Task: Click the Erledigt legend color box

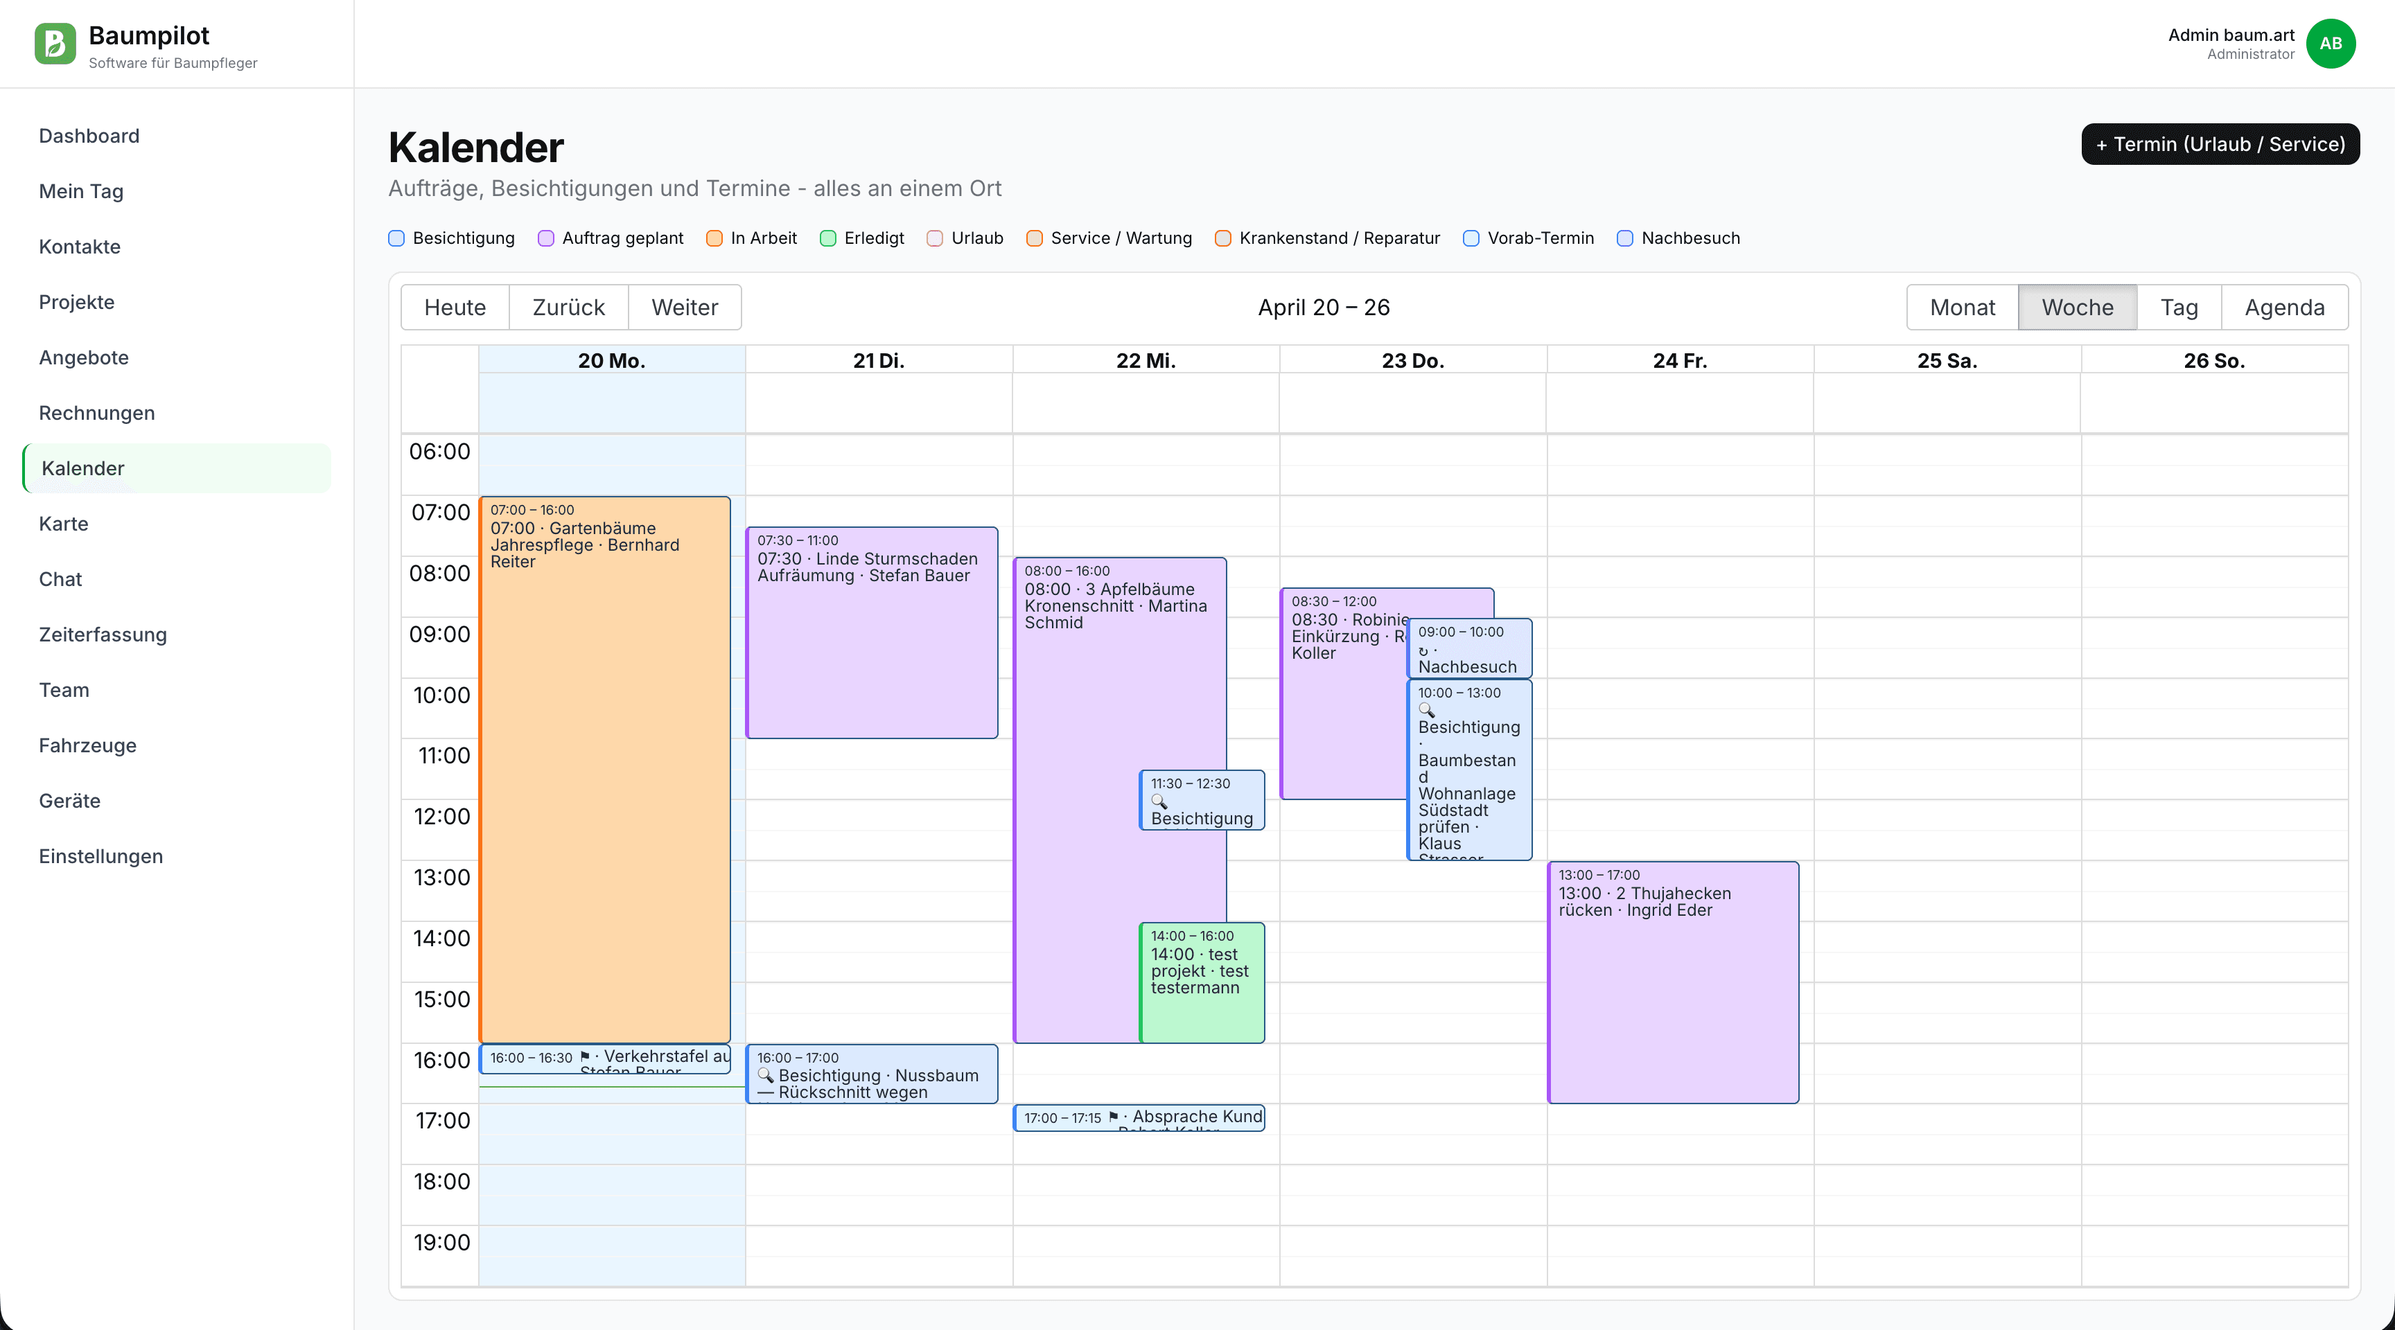Action: tap(827, 238)
